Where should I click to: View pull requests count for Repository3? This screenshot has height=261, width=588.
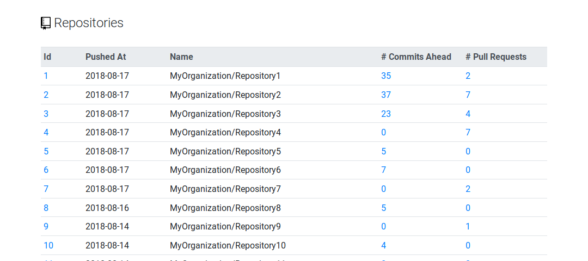pyautogui.click(x=468, y=114)
